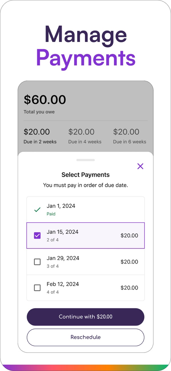
Task: Tap the Reschedule button
Action: [85, 337]
